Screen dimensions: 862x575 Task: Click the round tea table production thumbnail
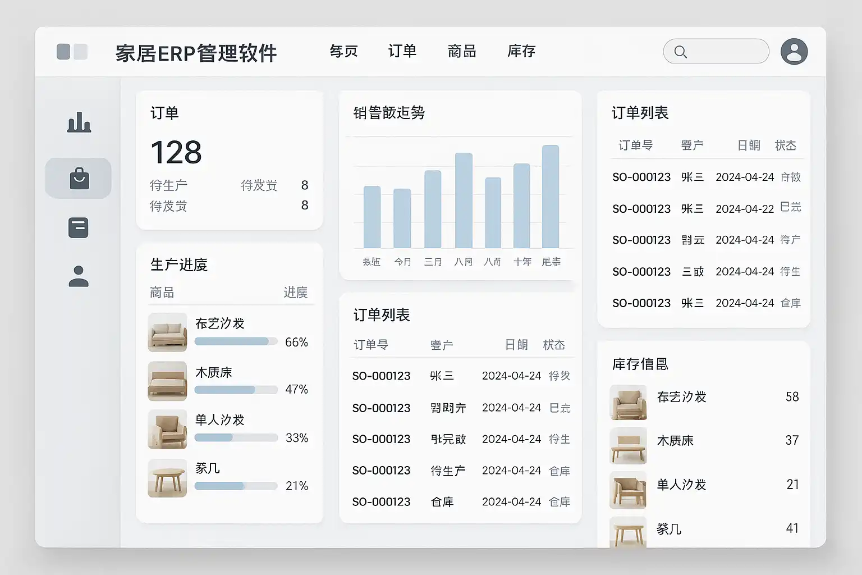[x=167, y=478]
